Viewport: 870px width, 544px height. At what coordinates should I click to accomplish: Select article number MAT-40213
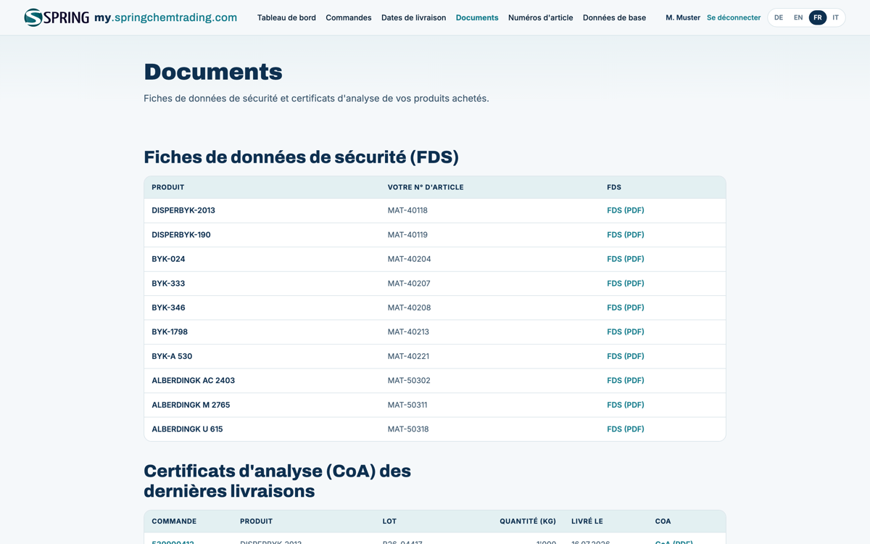pyautogui.click(x=408, y=331)
